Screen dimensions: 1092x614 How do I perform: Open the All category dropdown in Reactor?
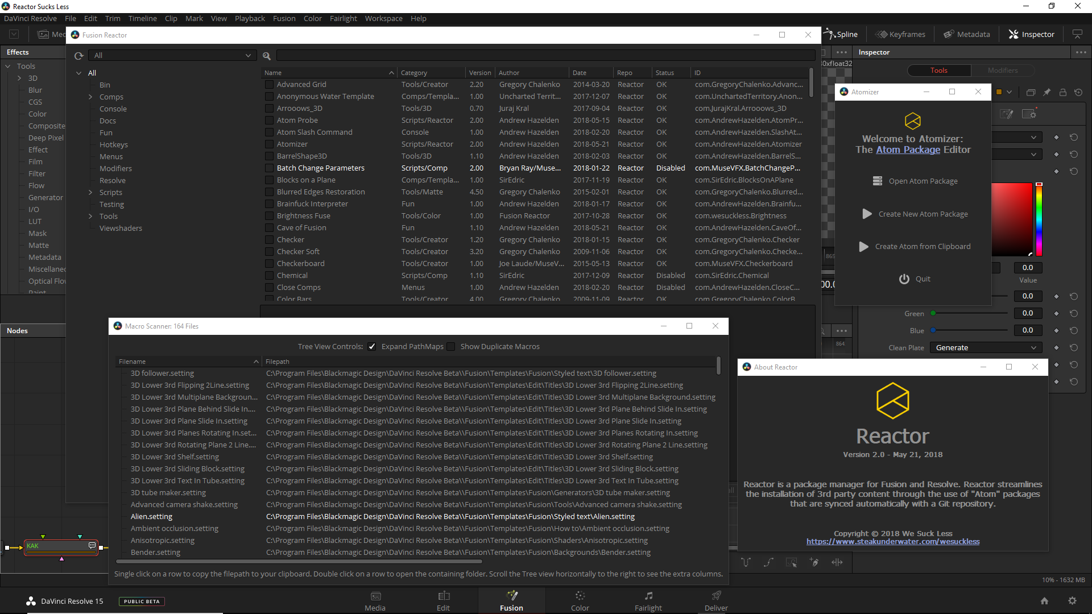(172, 56)
